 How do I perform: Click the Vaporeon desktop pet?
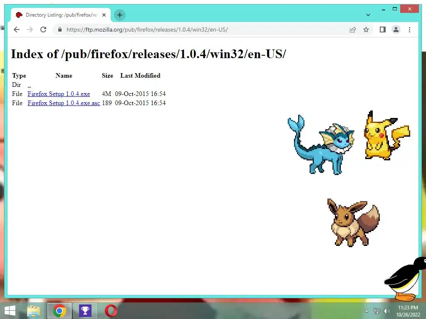321,145
